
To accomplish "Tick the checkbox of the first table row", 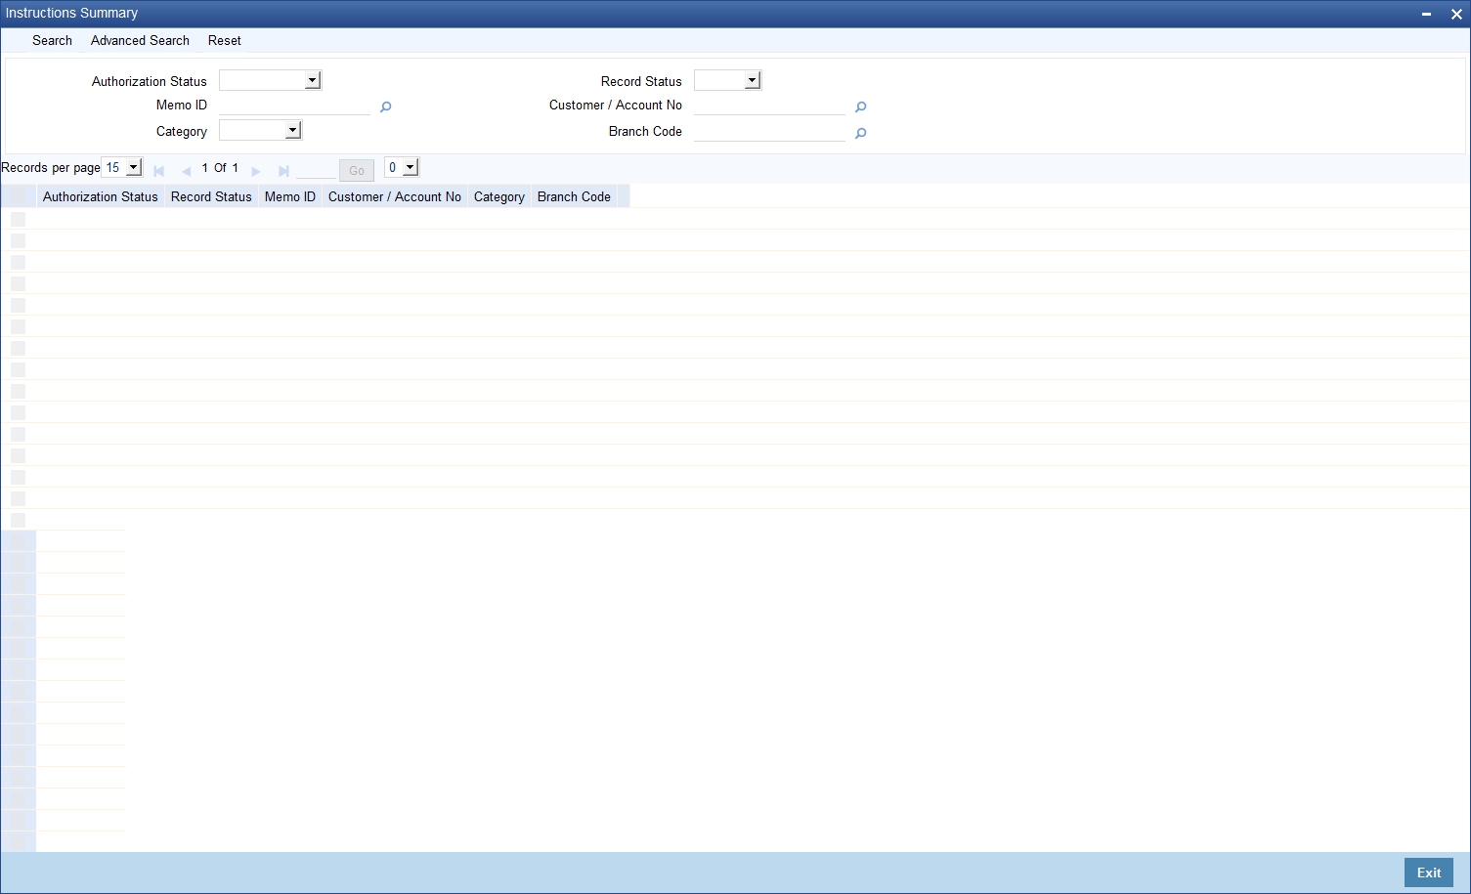I will click(x=18, y=219).
